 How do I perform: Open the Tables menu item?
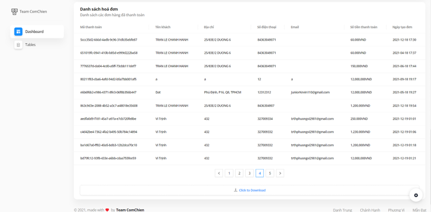[37, 45]
